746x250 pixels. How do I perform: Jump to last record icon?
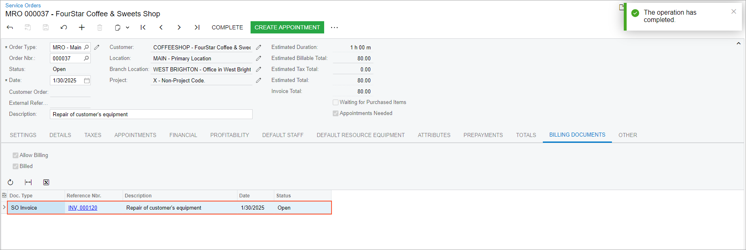click(197, 27)
